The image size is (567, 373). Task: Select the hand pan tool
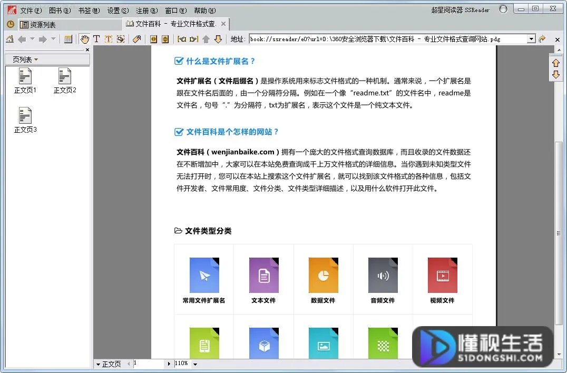(85, 38)
